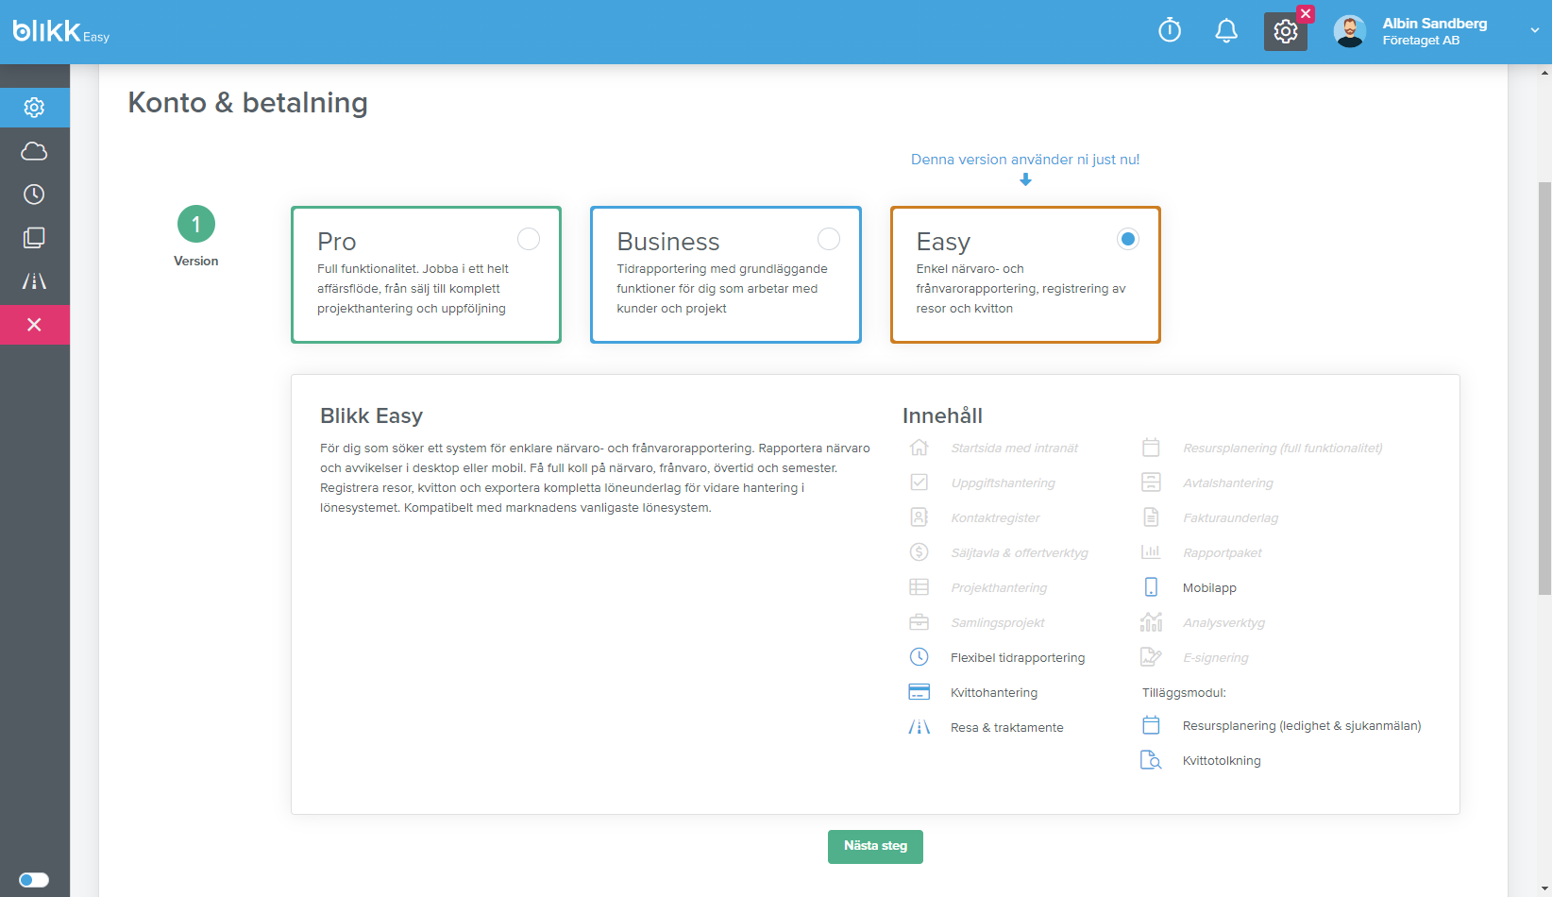Image resolution: width=1552 pixels, height=897 pixels.
Task: Click the page vertical scrollbar
Action: (x=1544, y=387)
